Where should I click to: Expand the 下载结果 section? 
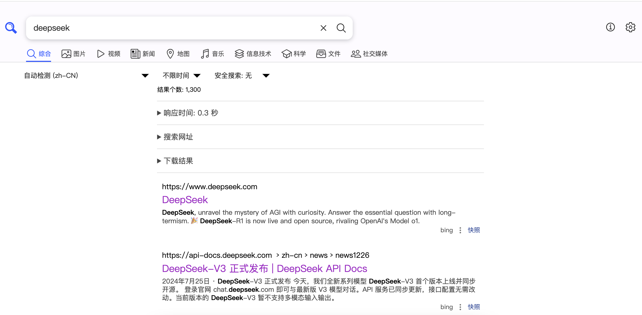178,161
